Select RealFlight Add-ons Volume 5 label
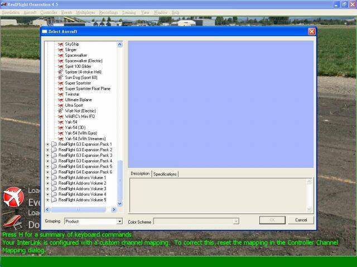357x267 pixels. (82, 200)
